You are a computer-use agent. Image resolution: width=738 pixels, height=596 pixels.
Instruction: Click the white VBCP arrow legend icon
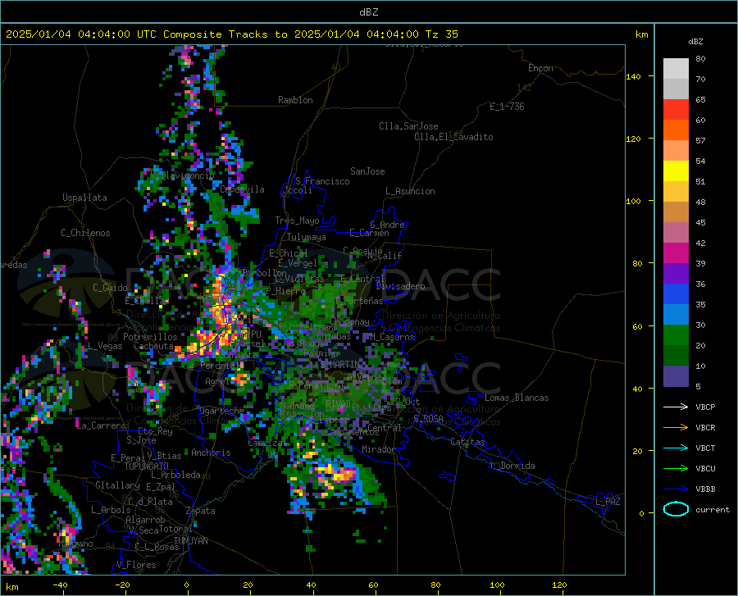(676, 407)
